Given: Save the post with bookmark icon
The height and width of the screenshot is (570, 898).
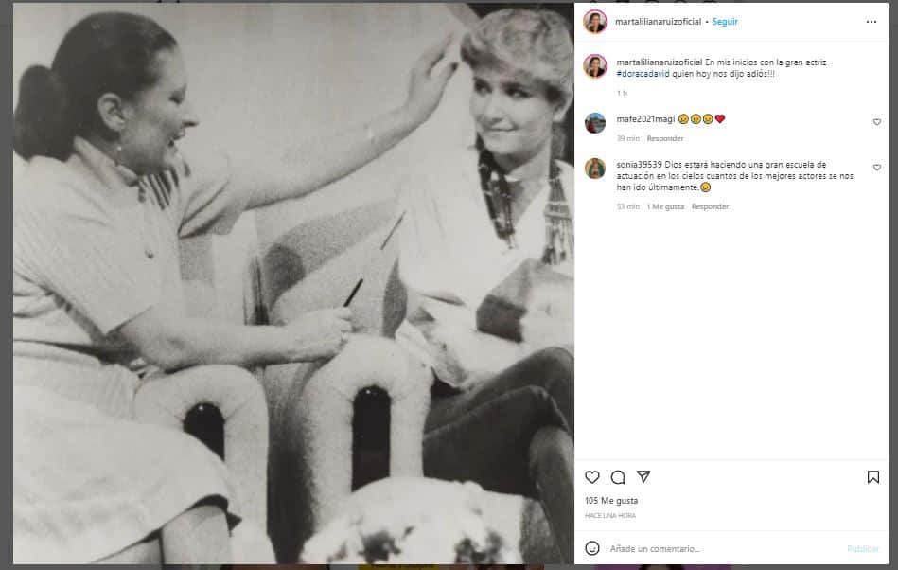Looking at the screenshot, I should tap(872, 477).
